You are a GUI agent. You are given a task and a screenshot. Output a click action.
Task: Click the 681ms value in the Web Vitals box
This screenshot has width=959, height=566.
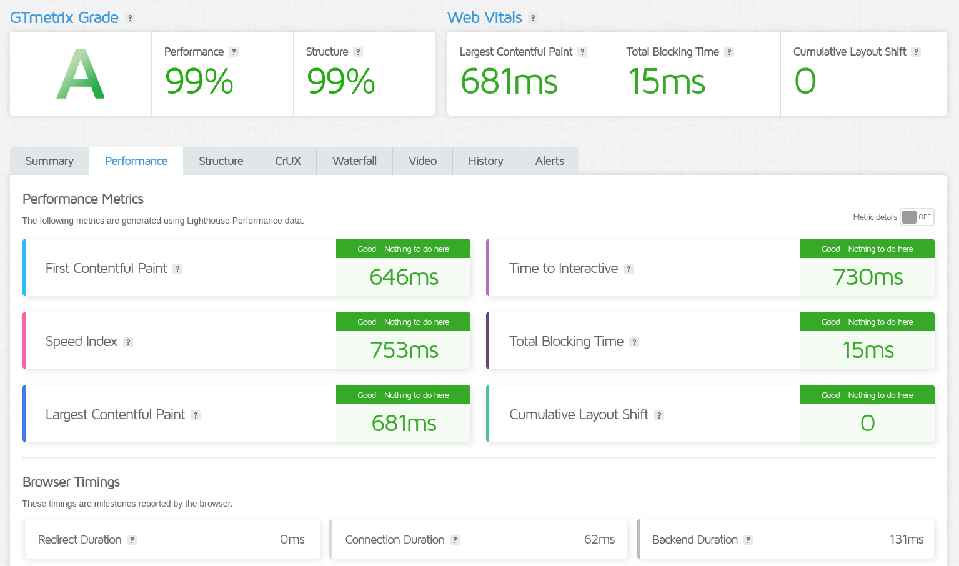click(x=509, y=82)
